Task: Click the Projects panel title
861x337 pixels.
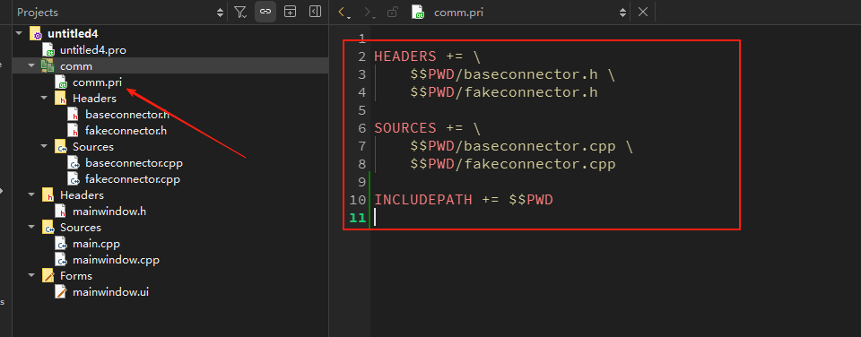Action: [38, 12]
